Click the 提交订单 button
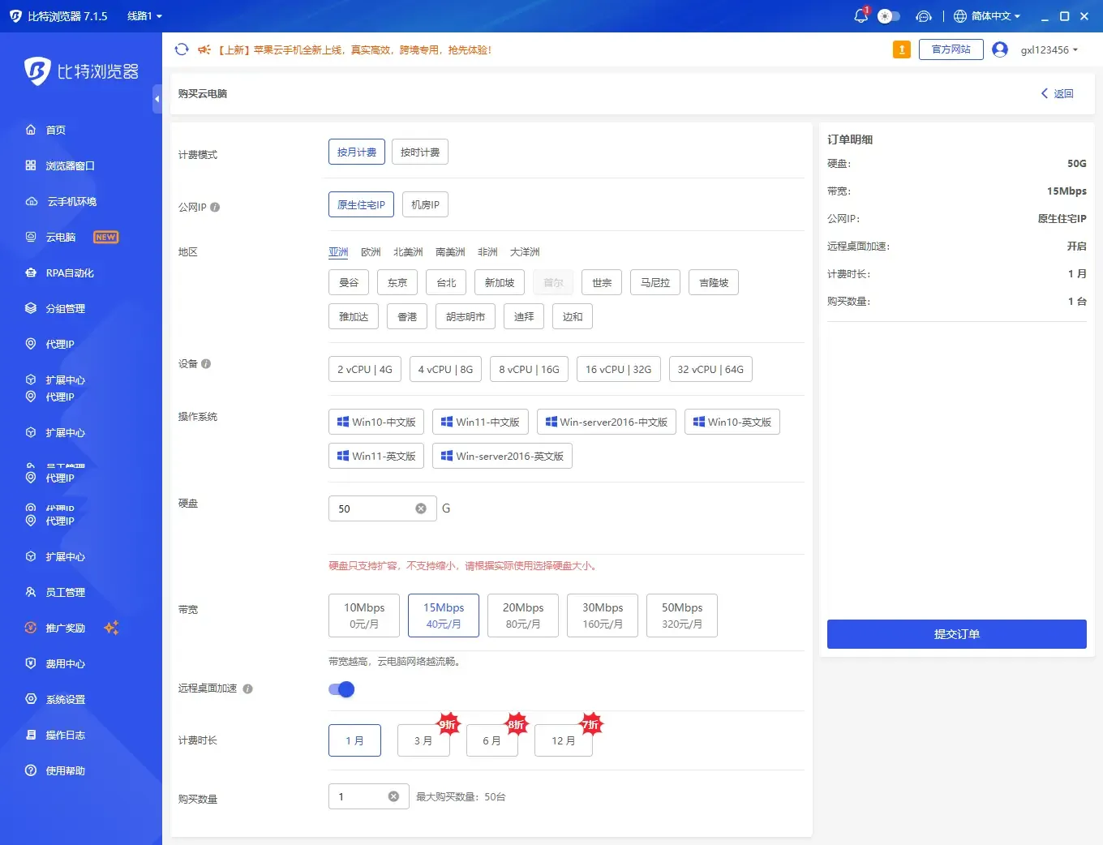The height and width of the screenshot is (845, 1103). point(957,634)
